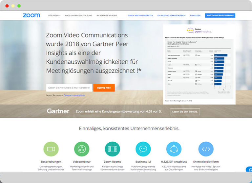Click the red window close dot
This screenshot has width=252, height=183.
click(x=7, y=6)
